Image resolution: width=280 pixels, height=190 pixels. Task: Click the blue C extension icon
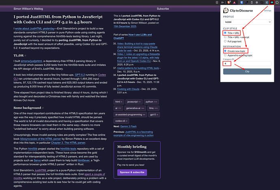[x=267, y=2]
